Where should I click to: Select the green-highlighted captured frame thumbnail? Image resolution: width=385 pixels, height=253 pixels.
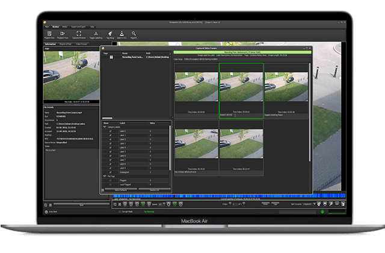pyautogui.click(x=241, y=90)
